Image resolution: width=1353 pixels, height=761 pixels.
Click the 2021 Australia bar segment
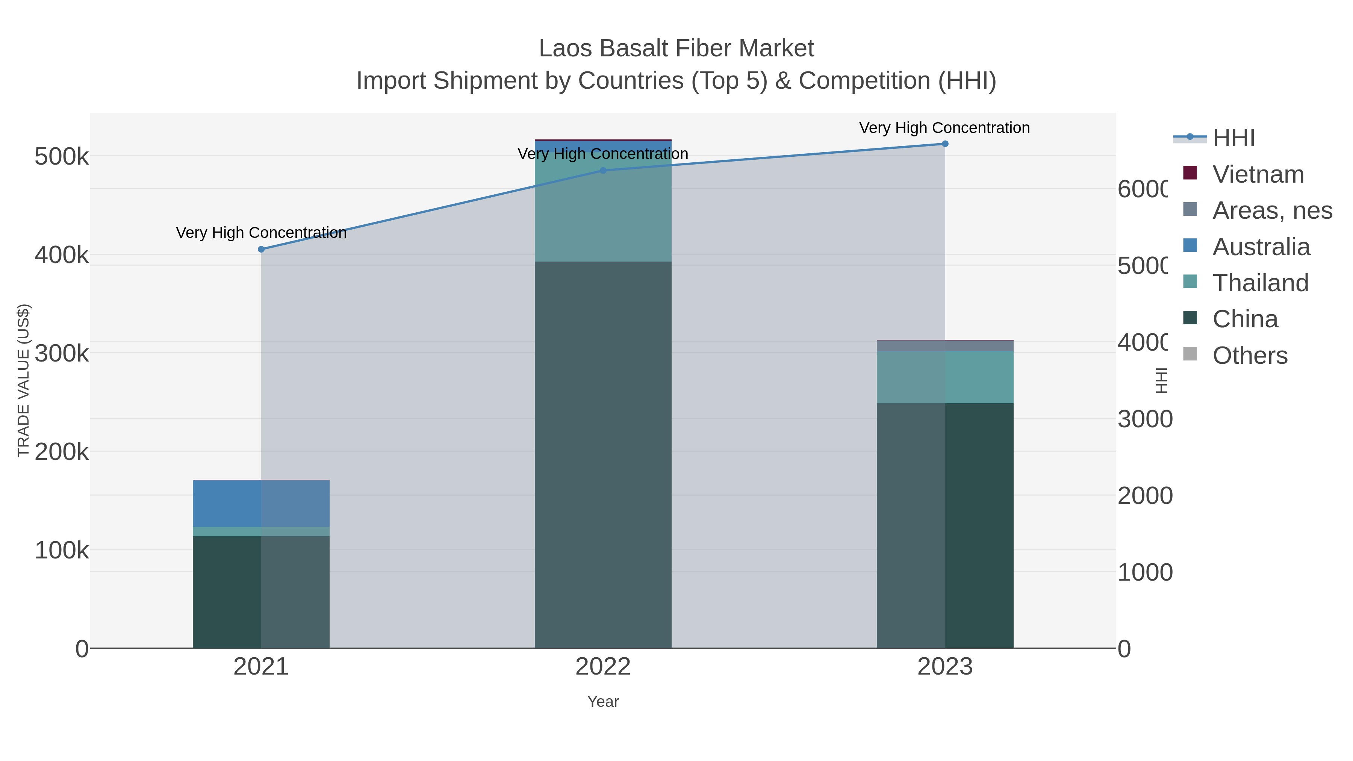pyautogui.click(x=261, y=504)
